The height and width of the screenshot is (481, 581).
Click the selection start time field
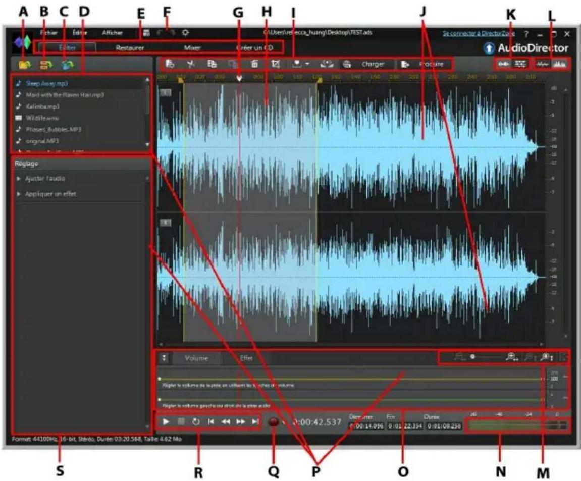[367, 426]
